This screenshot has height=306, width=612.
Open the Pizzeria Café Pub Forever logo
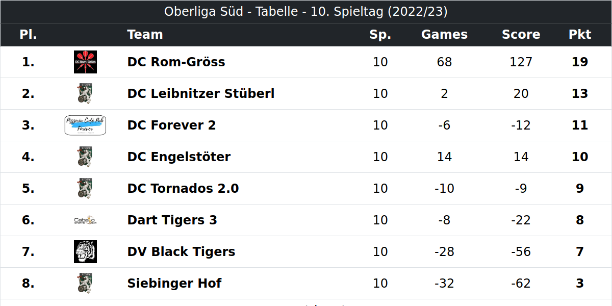[x=85, y=125]
